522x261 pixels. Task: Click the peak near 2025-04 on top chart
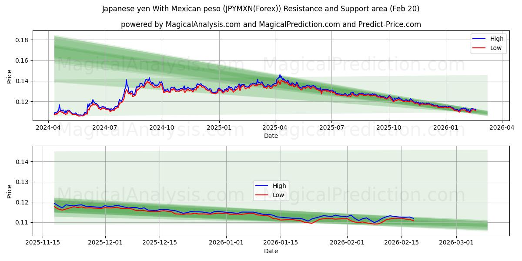(x=279, y=75)
